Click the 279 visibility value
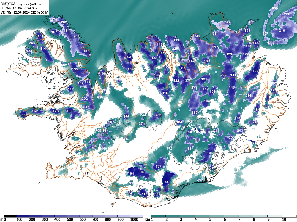 pyautogui.click(x=194, y=87)
